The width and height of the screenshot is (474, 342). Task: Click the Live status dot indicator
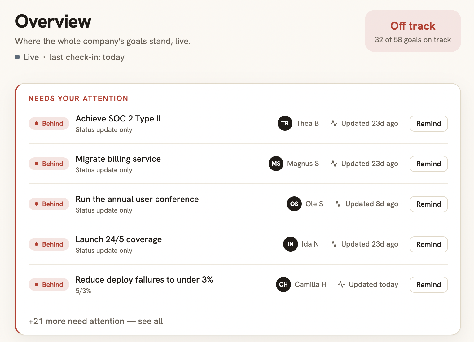pos(18,57)
